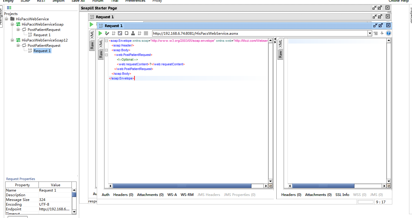The image size is (412, 218).
Task: Click the WSDL definition icon left of the plus
Action: click(376, 33)
